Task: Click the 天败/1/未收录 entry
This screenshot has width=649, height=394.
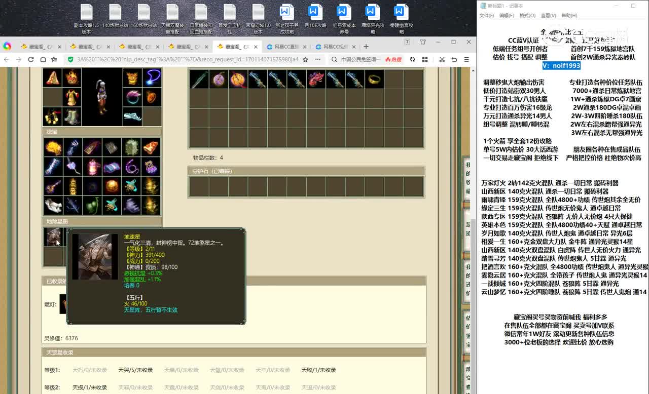Action: coord(318,370)
